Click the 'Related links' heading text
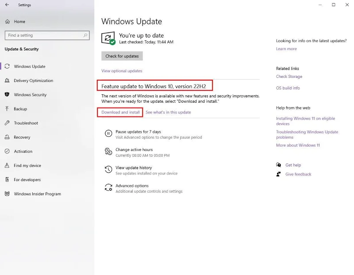354x275 pixels. click(x=287, y=68)
